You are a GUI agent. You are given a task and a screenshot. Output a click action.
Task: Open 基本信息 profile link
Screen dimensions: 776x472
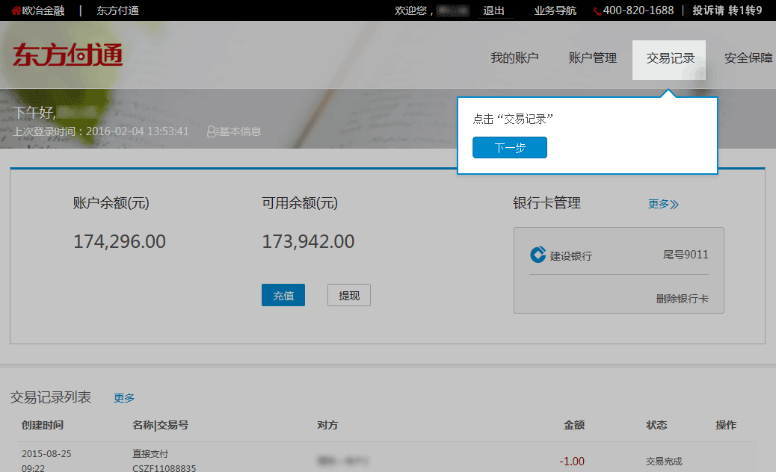(240, 131)
